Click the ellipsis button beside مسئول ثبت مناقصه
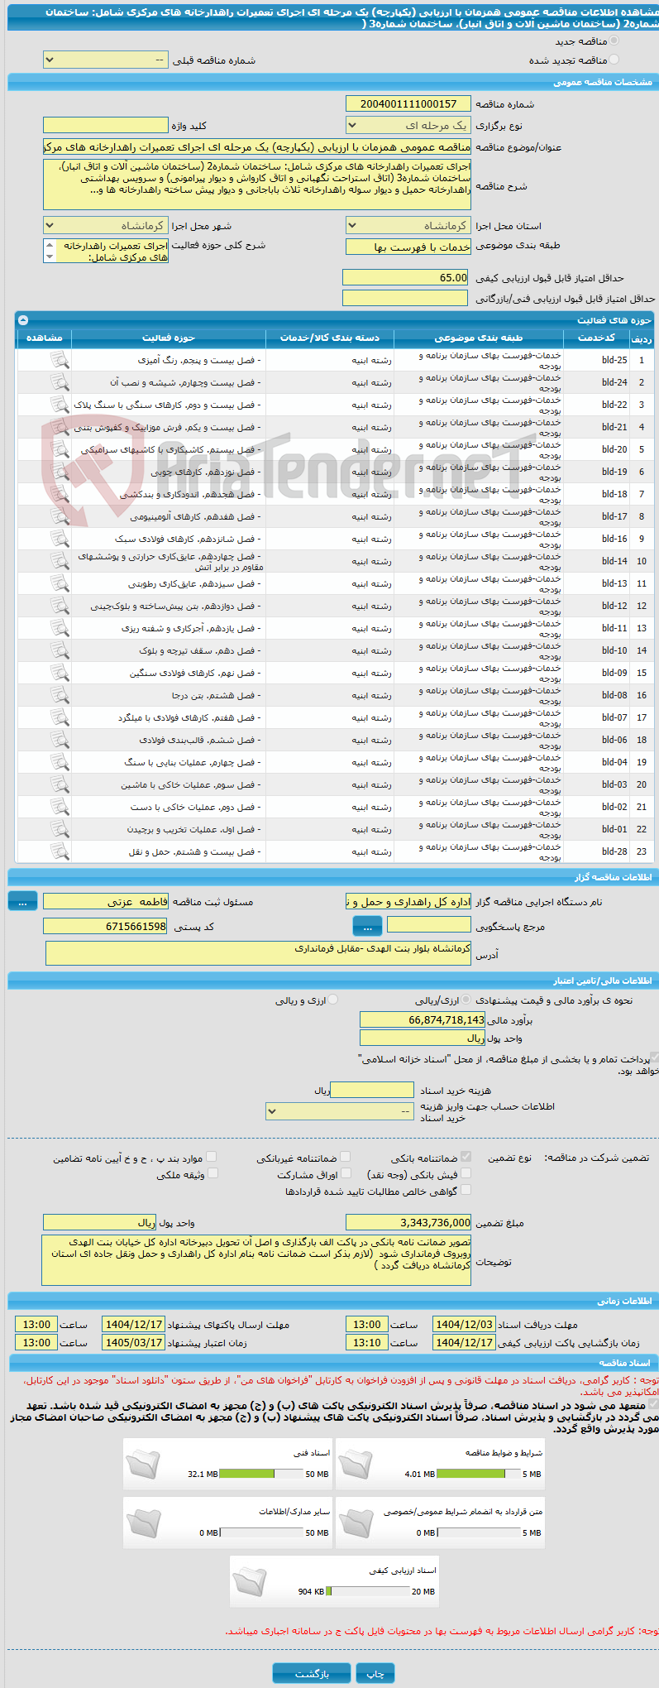 22,902
